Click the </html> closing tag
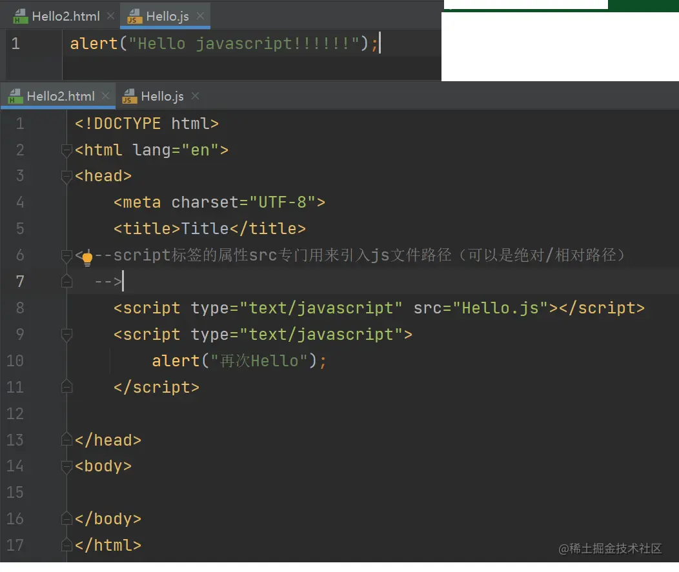 108,545
